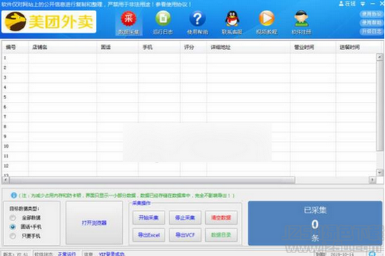Click the table's vertical scrollbar down arrow
Viewport: 385px width, 256px height.
(379, 172)
